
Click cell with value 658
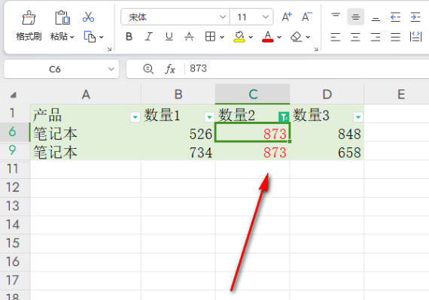[x=327, y=152]
